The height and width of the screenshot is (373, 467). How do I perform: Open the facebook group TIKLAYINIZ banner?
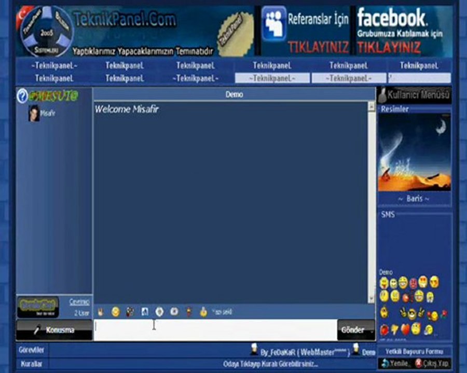[x=404, y=31]
